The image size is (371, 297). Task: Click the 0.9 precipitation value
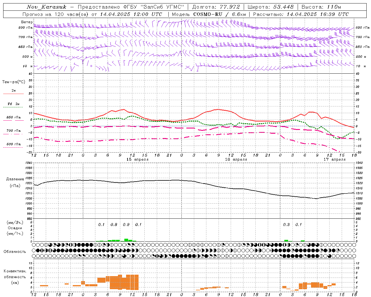click(126, 225)
